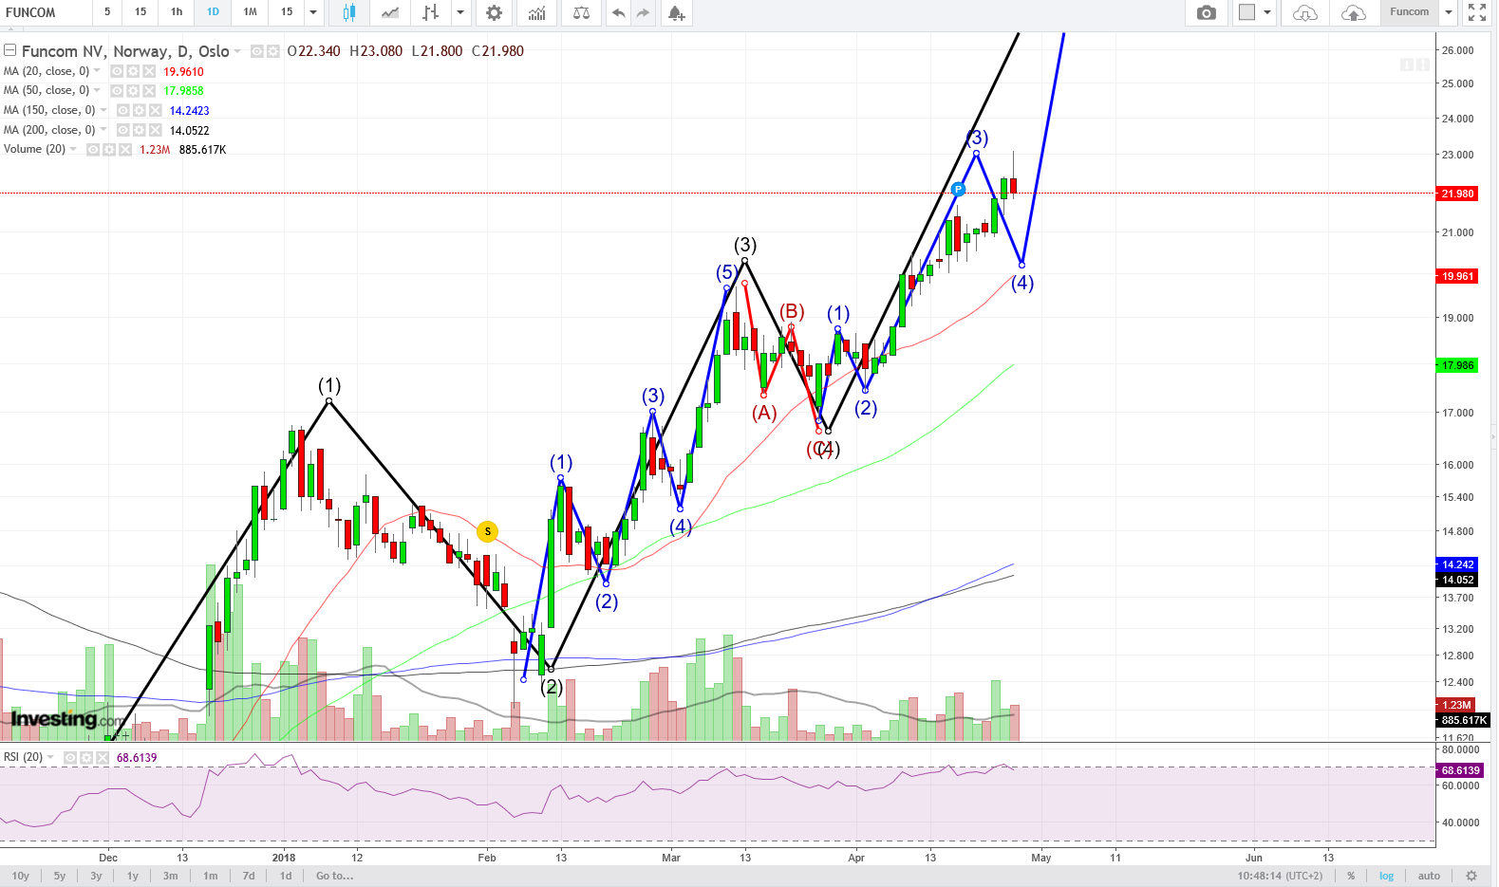Select the 5 minute interval
Image resolution: width=1499 pixels, height=887 pixels.
click(107, 12)
